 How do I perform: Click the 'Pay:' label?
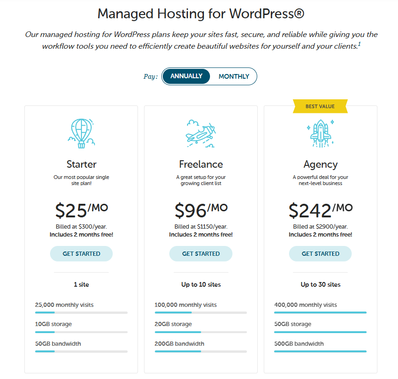coord(151,76)
